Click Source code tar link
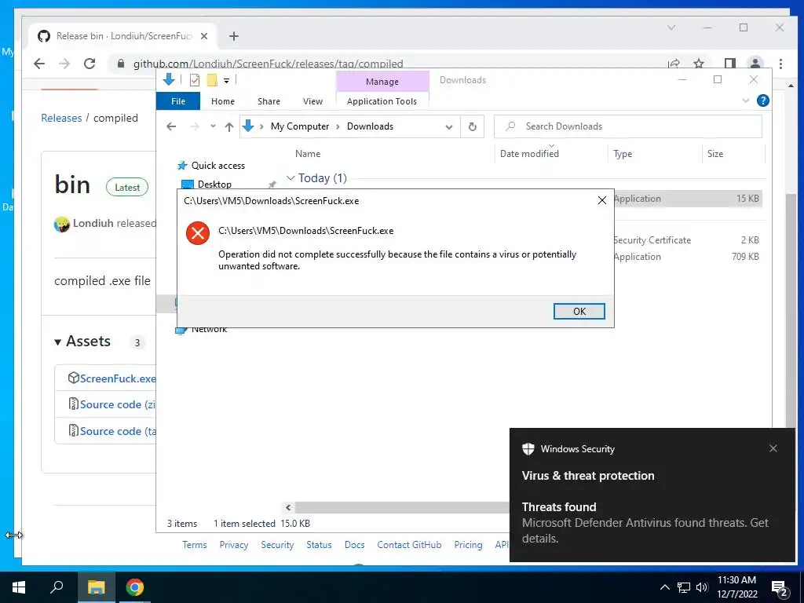This screenshot has height=603, width=804. tap(118, 431)
